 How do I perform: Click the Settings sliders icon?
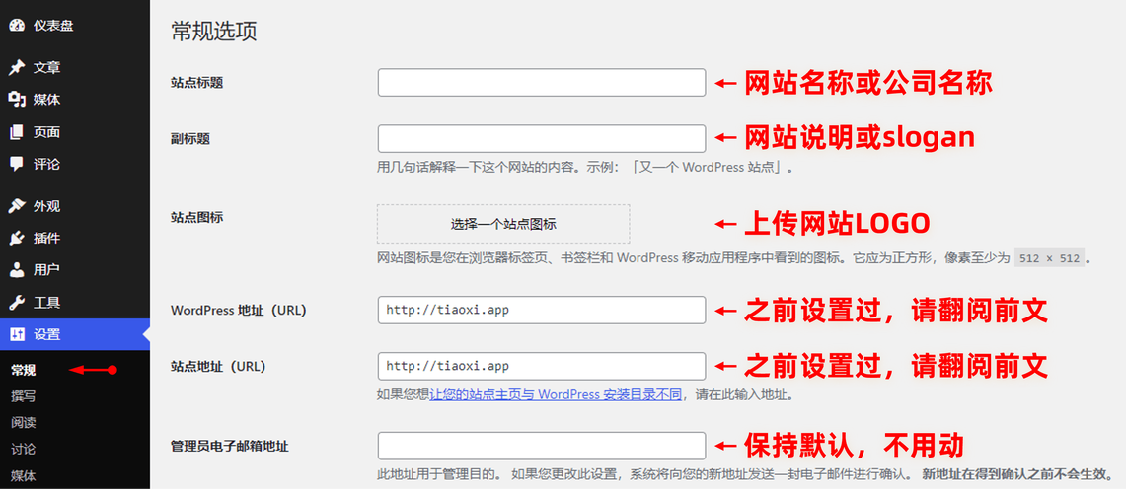17,334
